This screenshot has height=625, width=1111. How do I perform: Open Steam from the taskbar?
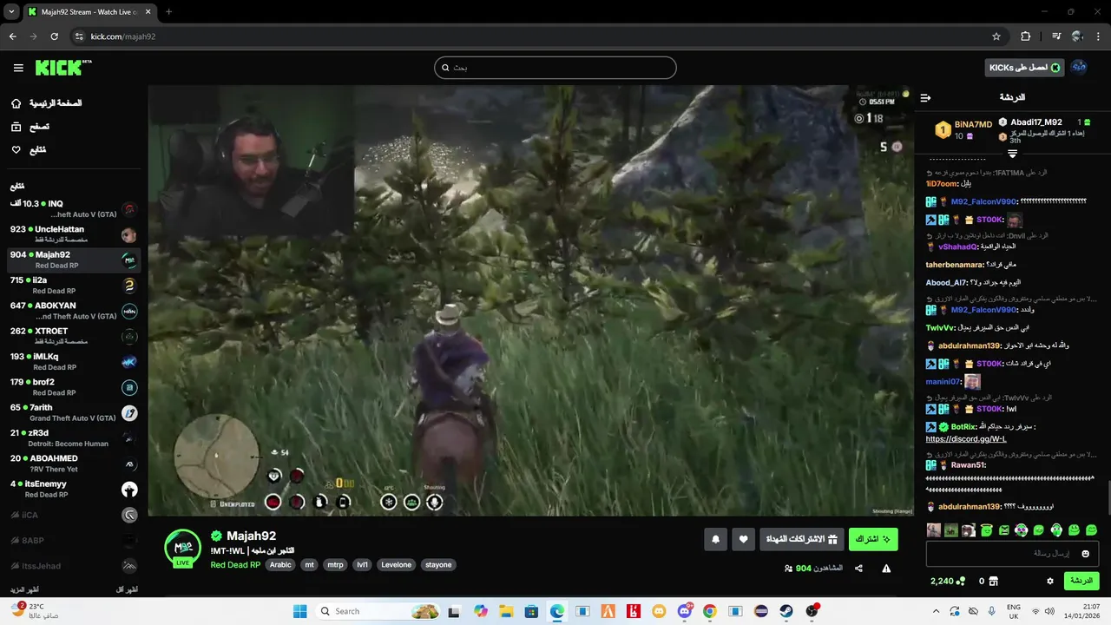click(x=786, y=611)
